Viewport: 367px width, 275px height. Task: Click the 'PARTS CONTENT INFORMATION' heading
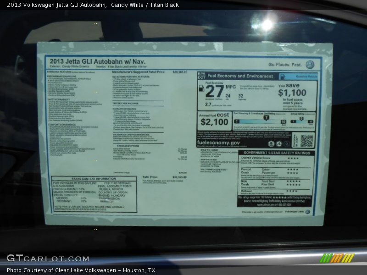coord(94,179)
